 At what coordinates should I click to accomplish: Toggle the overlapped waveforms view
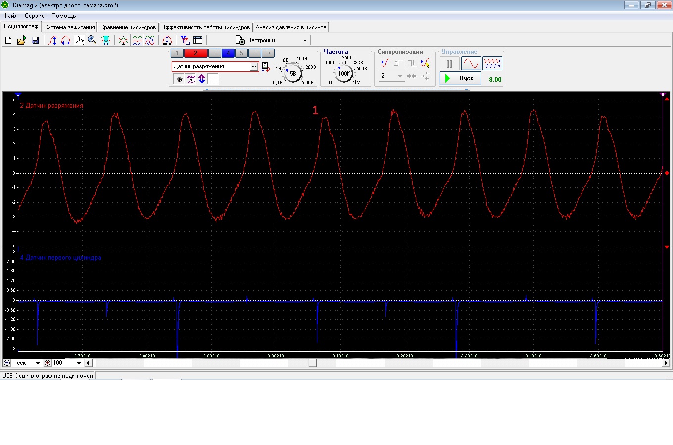click(150, 40)
